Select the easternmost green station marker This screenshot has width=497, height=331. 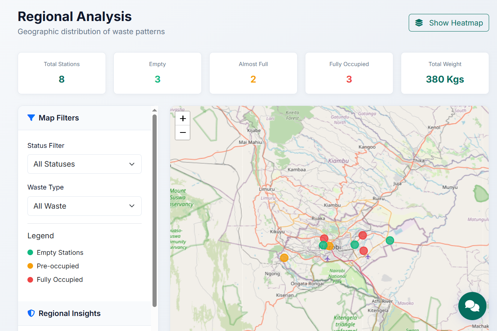[390, 241]
